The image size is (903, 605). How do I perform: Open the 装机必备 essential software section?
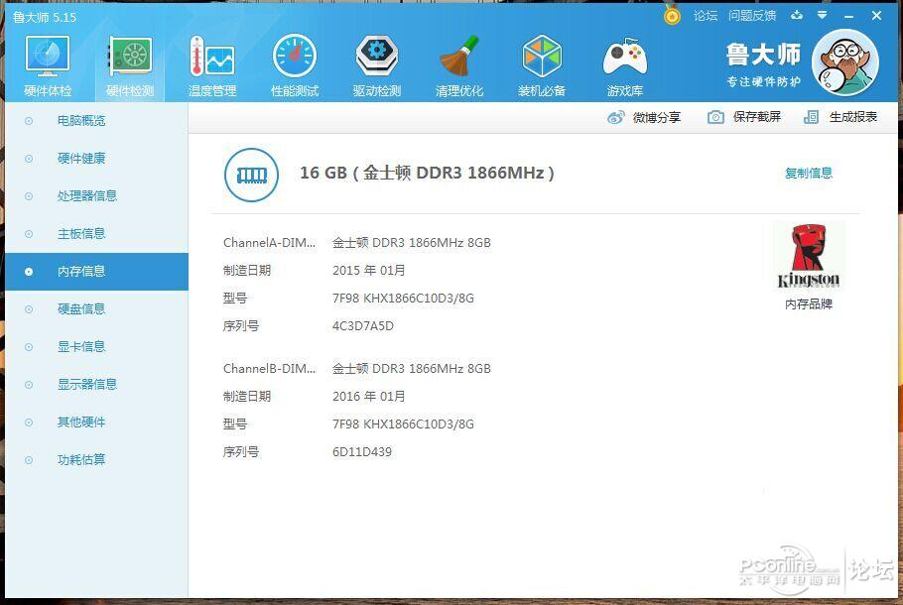(x=542, y=65)
